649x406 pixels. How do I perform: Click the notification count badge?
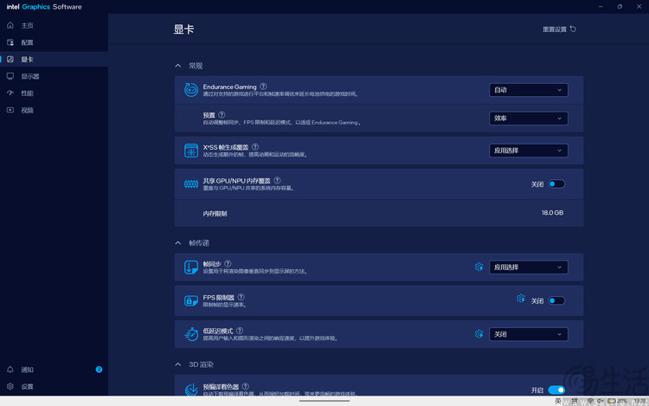click(x=99, y=370)
